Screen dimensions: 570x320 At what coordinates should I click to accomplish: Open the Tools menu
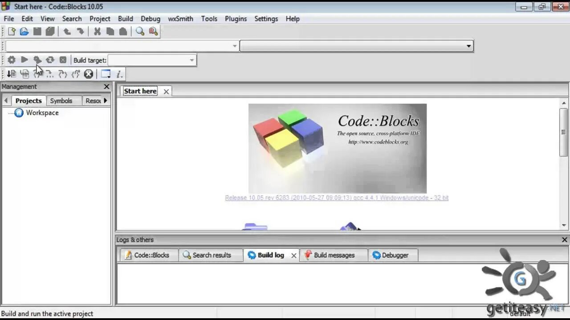click(x=209, y=19)
